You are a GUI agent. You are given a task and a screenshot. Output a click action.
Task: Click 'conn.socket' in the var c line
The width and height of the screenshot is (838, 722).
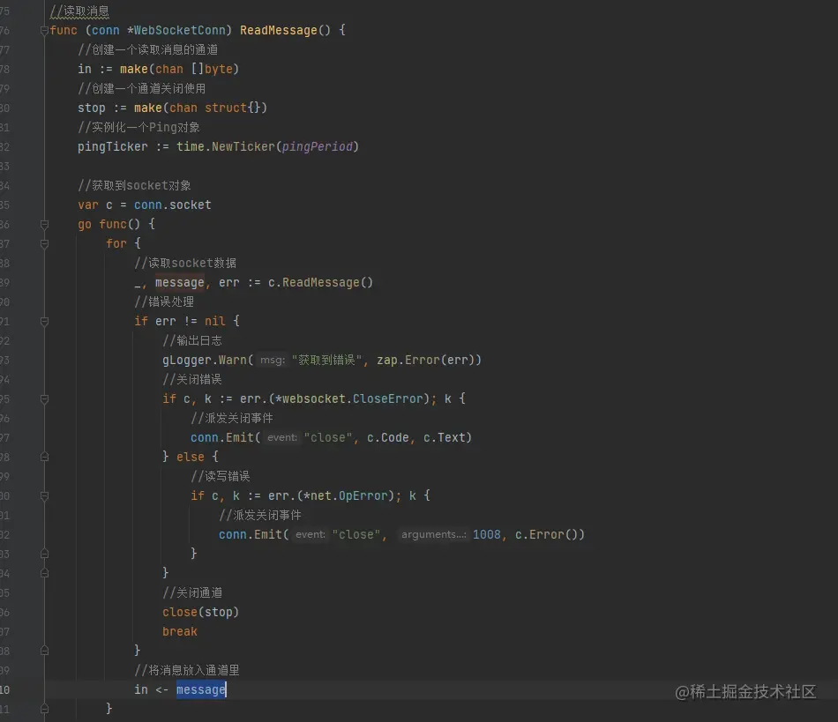coord(173,205)
